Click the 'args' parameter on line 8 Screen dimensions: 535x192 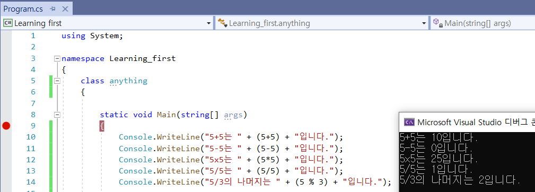pyautogui.click(x=233, y=115)
